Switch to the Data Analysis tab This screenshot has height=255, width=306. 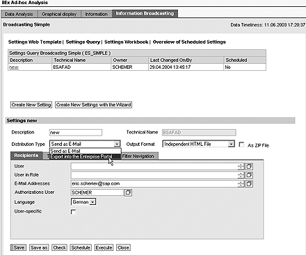click(x=19, y=14)
